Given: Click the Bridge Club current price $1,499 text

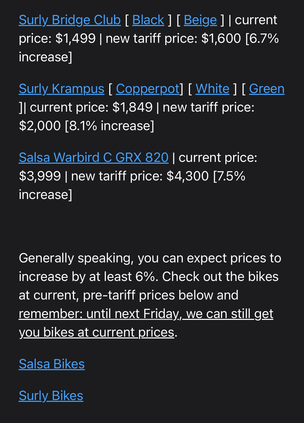Looking at the screenshot, I should pos(76,38).
